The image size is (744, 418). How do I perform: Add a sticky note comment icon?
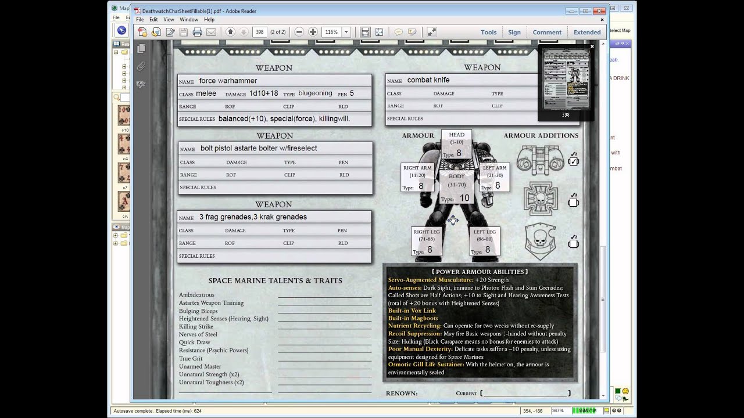pyautogui.click(x=399, y=32)
